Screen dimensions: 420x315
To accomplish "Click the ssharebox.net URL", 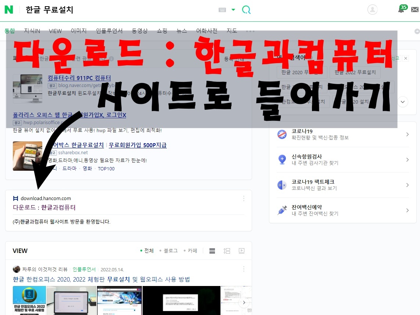I will click(73, 153).
